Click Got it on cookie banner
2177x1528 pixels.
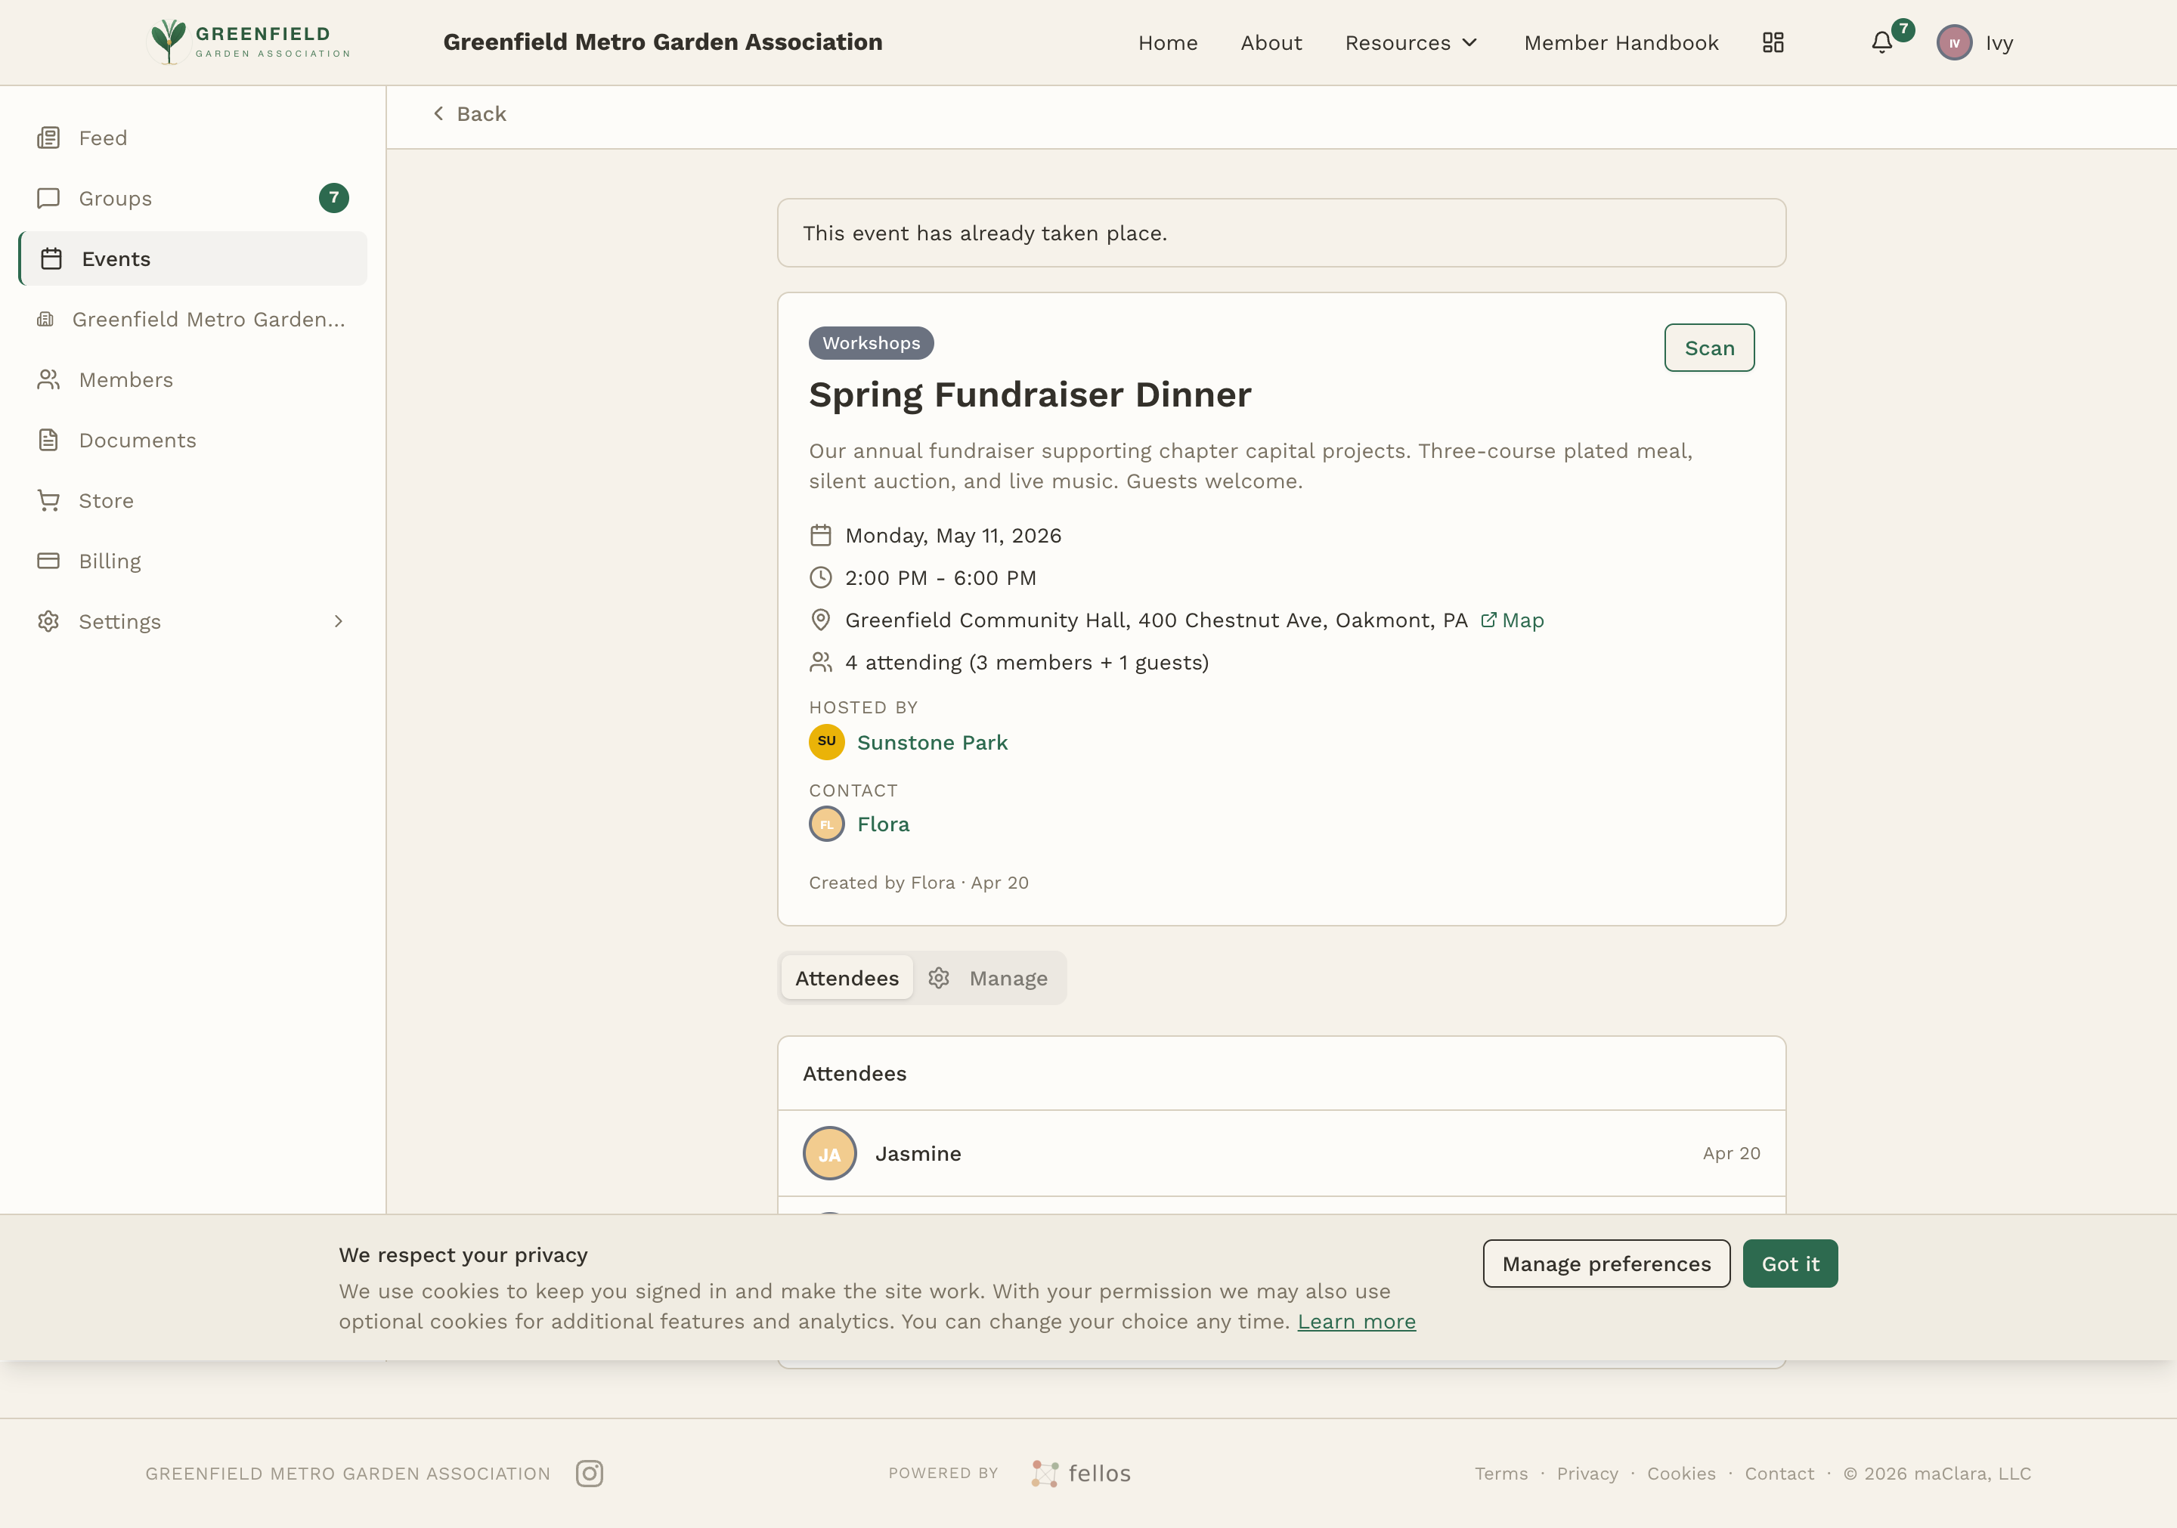pyautogui.click(x=1790, y=1264)
